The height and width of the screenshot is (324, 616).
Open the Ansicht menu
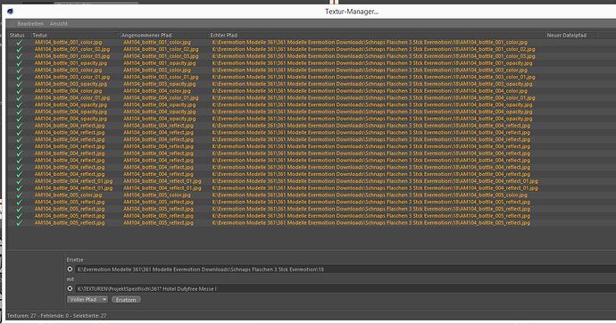[x=59, y=24]
